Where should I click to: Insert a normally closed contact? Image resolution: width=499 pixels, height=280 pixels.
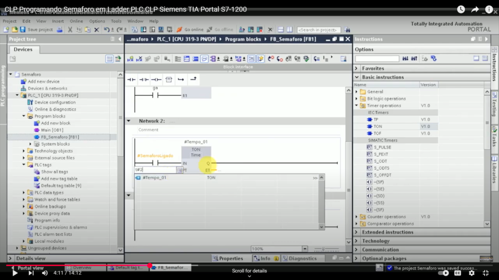(x=144, y=79)
